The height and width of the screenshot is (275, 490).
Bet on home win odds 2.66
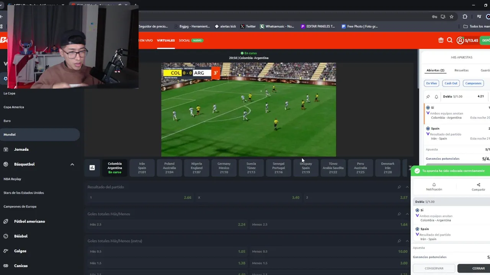tap(140, 197)
